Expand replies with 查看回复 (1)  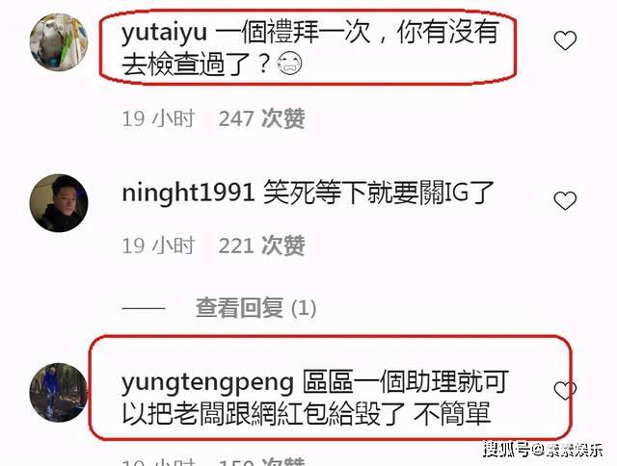click(256, 308)
